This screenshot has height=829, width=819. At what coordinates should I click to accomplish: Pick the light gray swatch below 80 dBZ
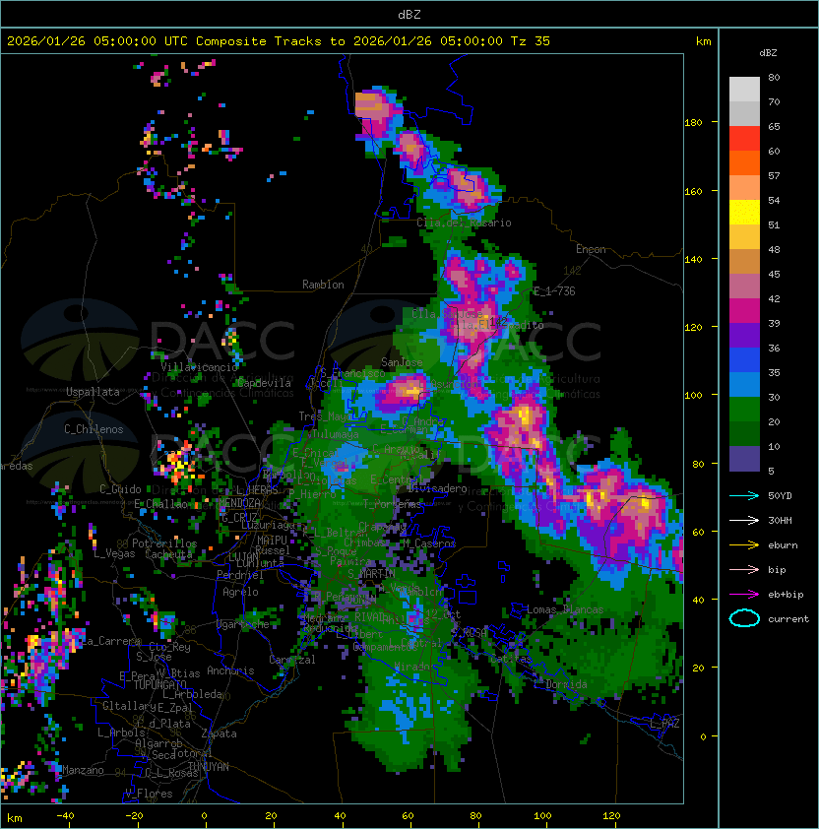(744, 90)
